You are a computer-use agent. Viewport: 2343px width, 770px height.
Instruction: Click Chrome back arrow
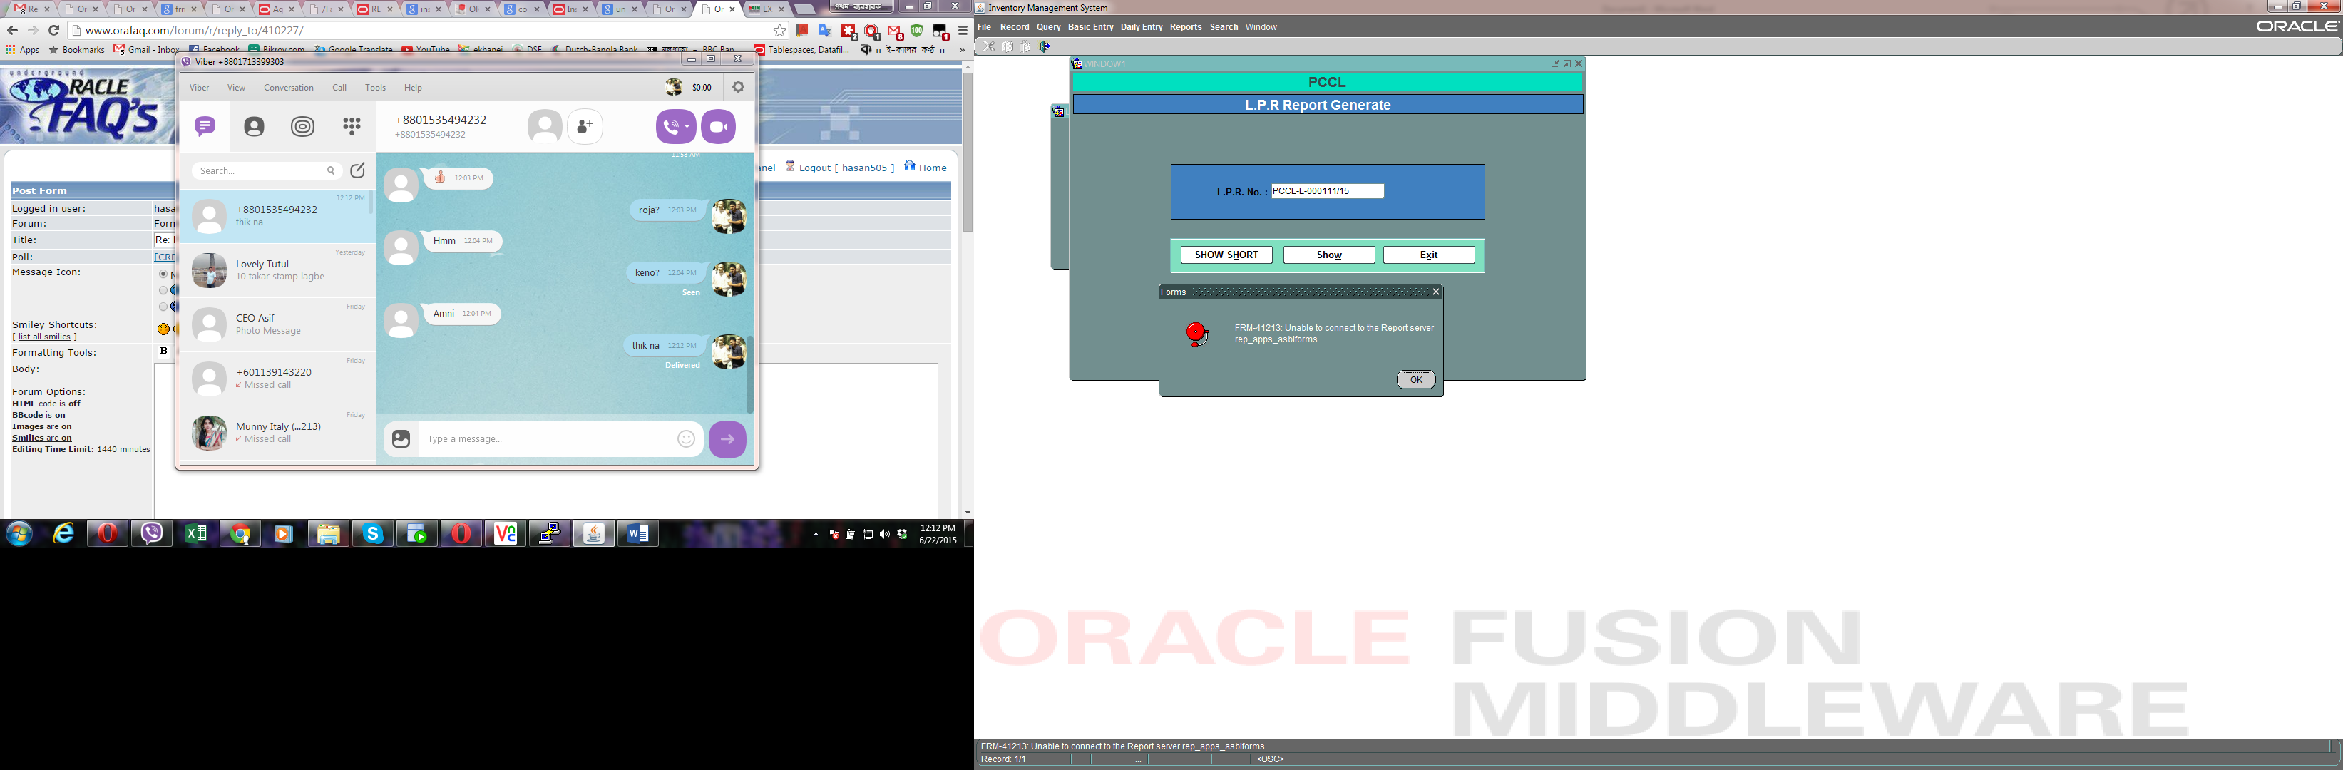pyautogui.click(x=13, y=30)
